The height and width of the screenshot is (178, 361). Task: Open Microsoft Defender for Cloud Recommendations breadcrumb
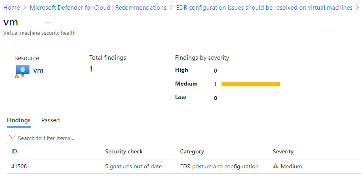98,8
